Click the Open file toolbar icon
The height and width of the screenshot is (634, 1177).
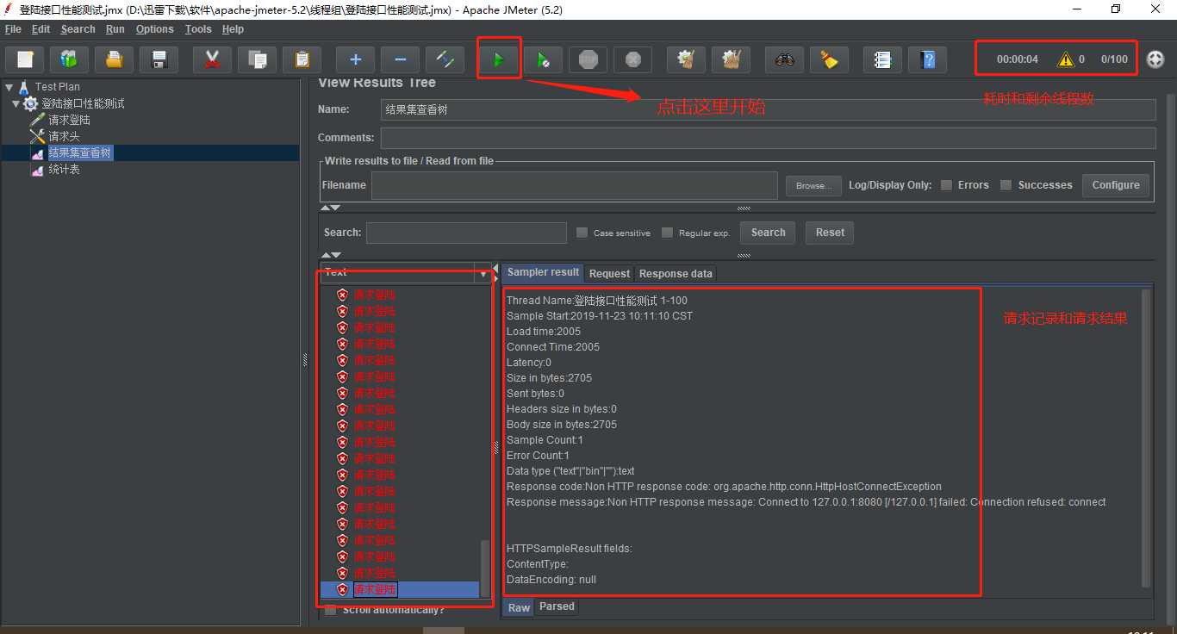click(x=114, y=59)
